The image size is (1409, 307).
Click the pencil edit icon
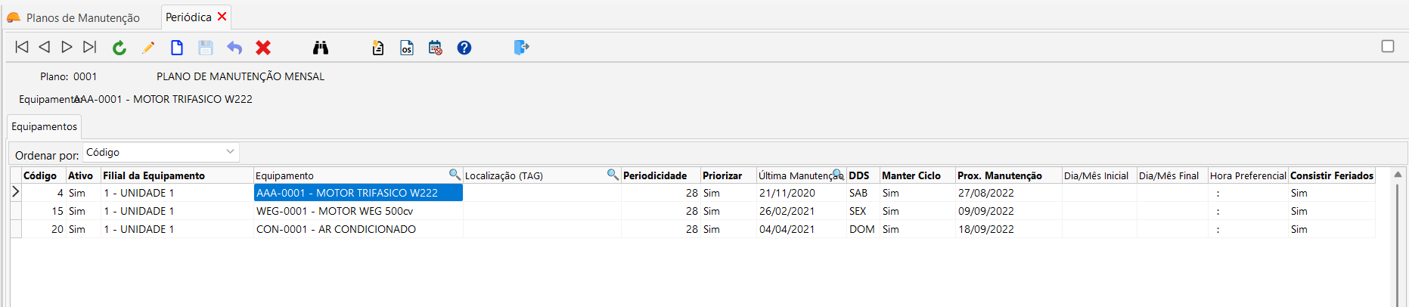148,48
